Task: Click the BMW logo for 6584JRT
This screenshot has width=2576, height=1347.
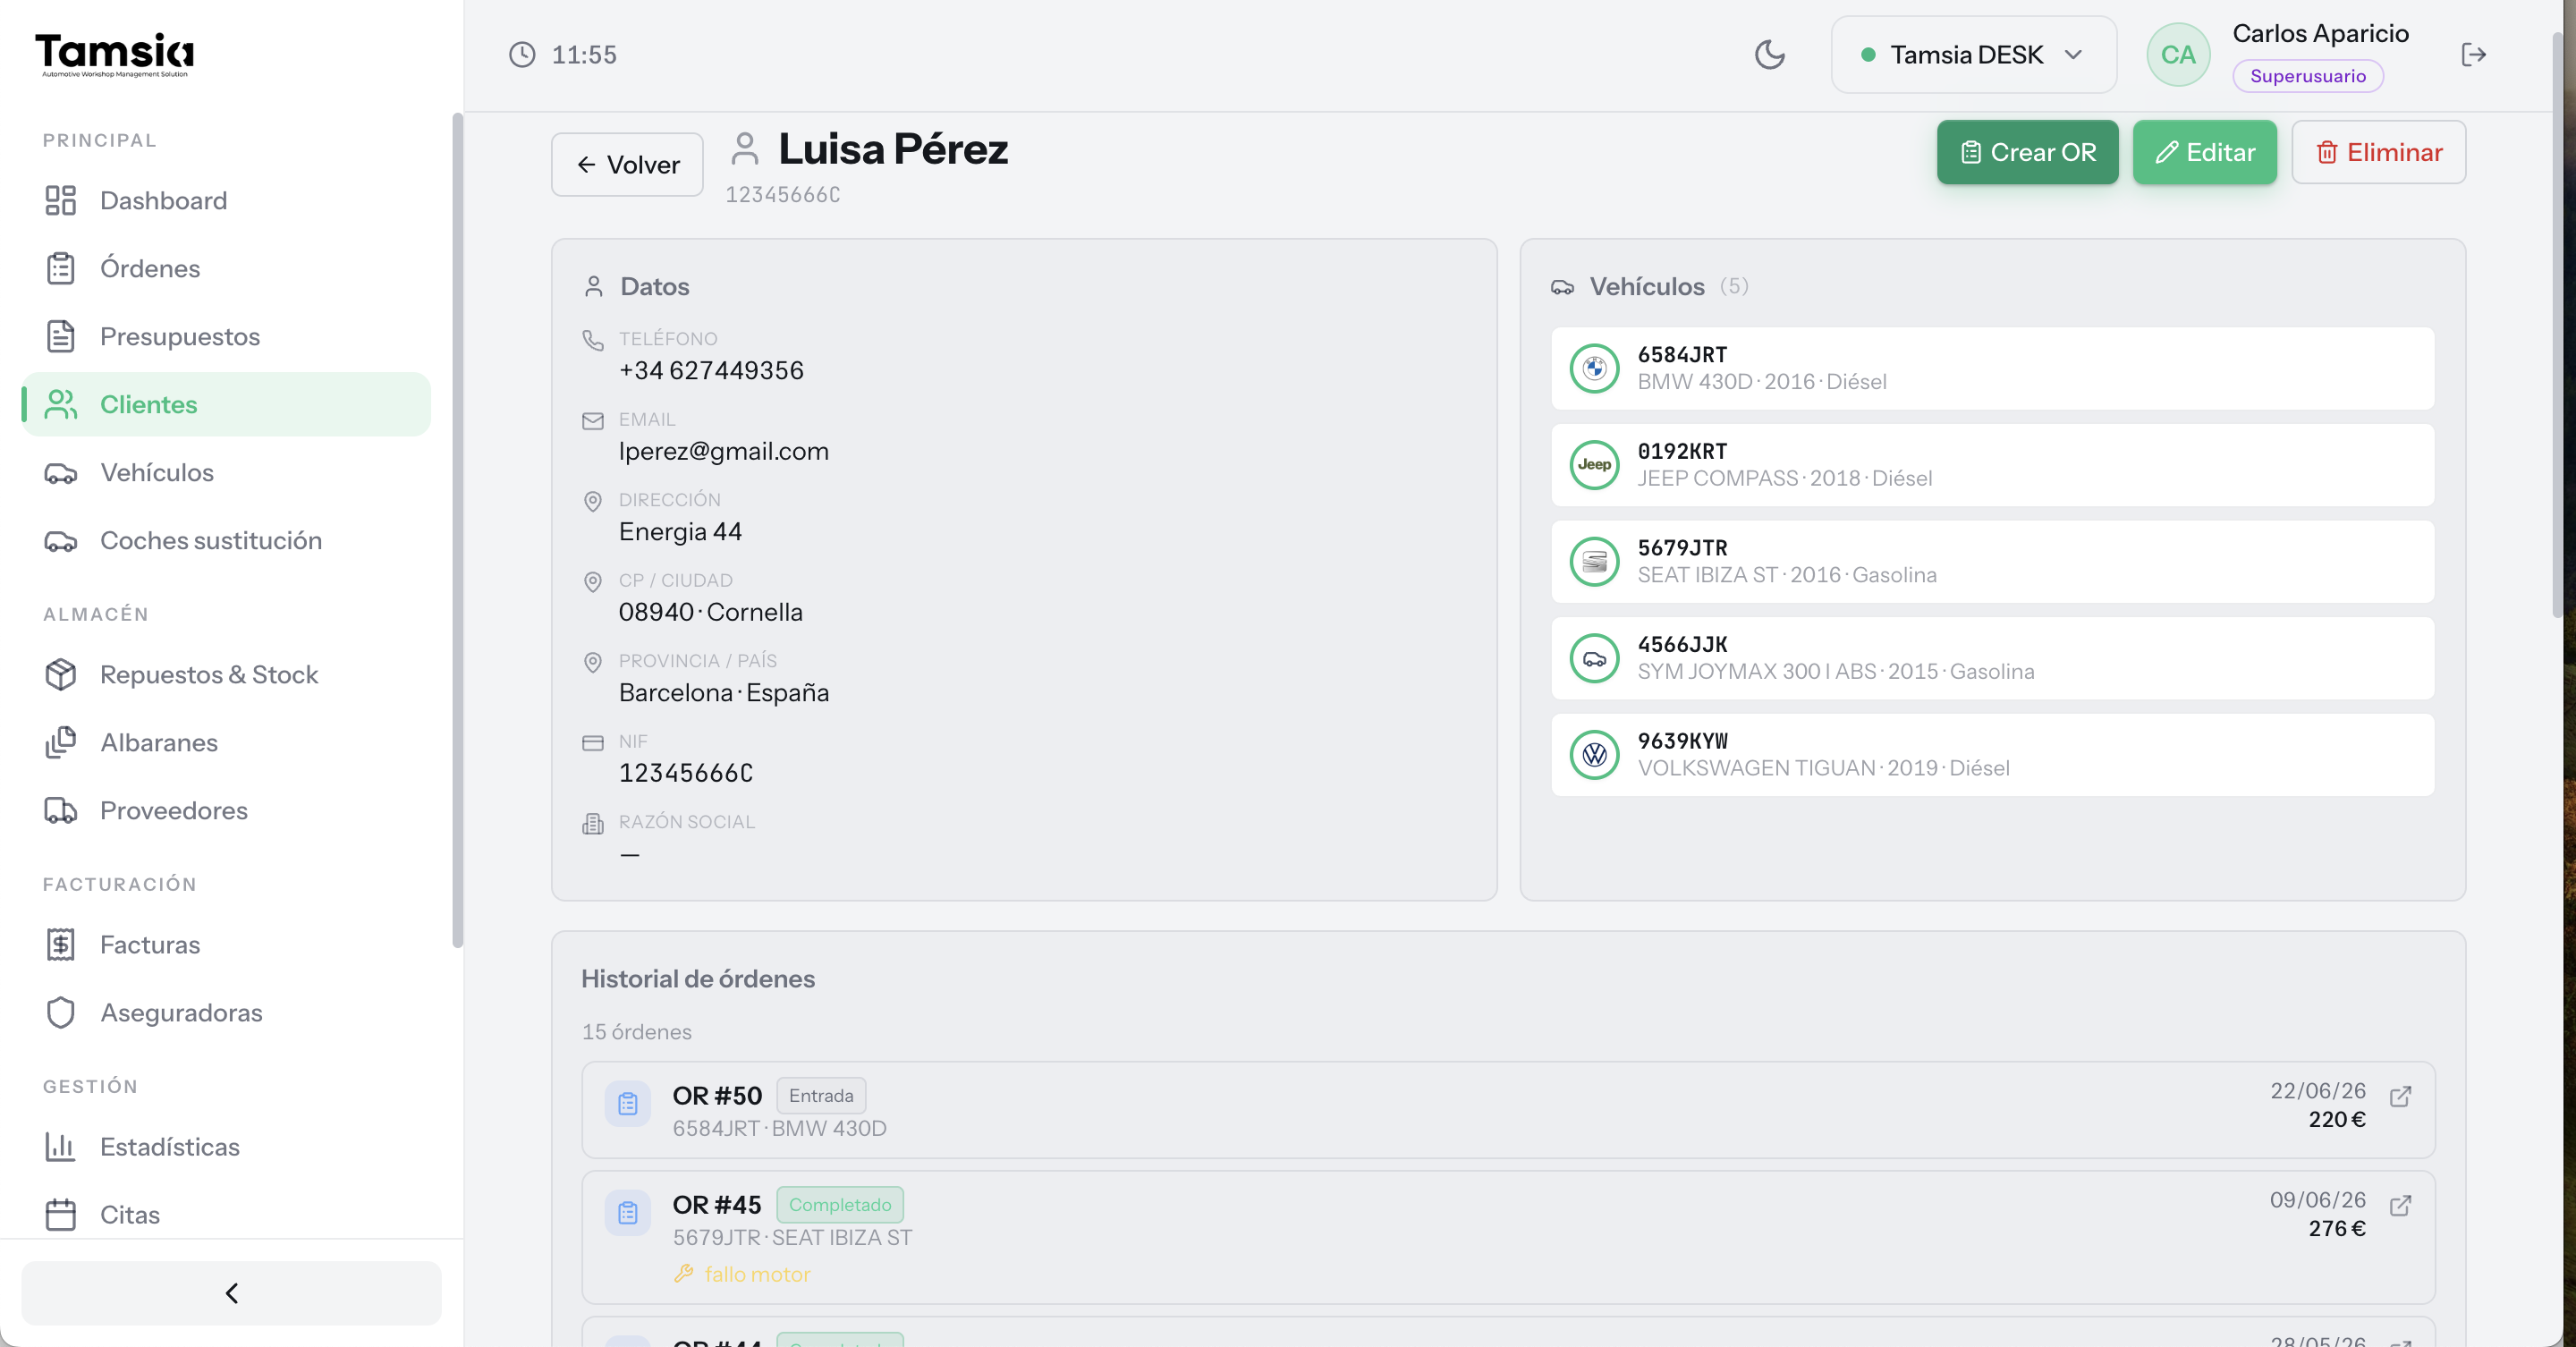Action: click(1595, 368)
